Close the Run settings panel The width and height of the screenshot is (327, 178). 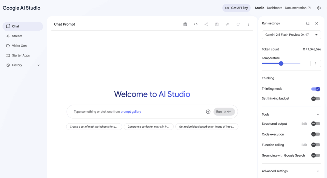[x=316, y=23]
